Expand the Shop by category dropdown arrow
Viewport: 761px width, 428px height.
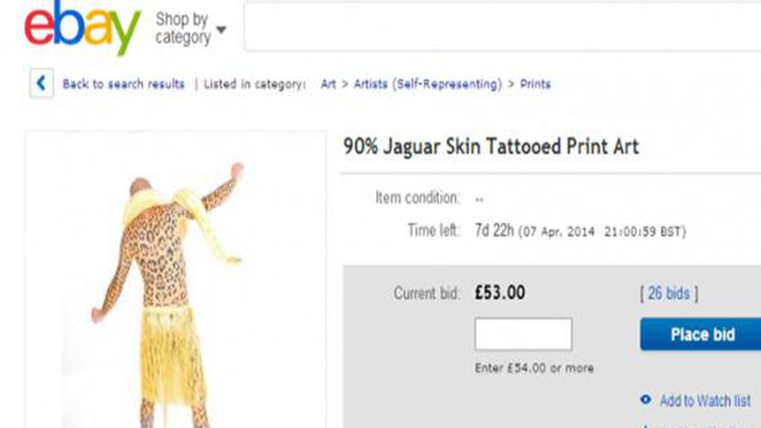[221, 29]
